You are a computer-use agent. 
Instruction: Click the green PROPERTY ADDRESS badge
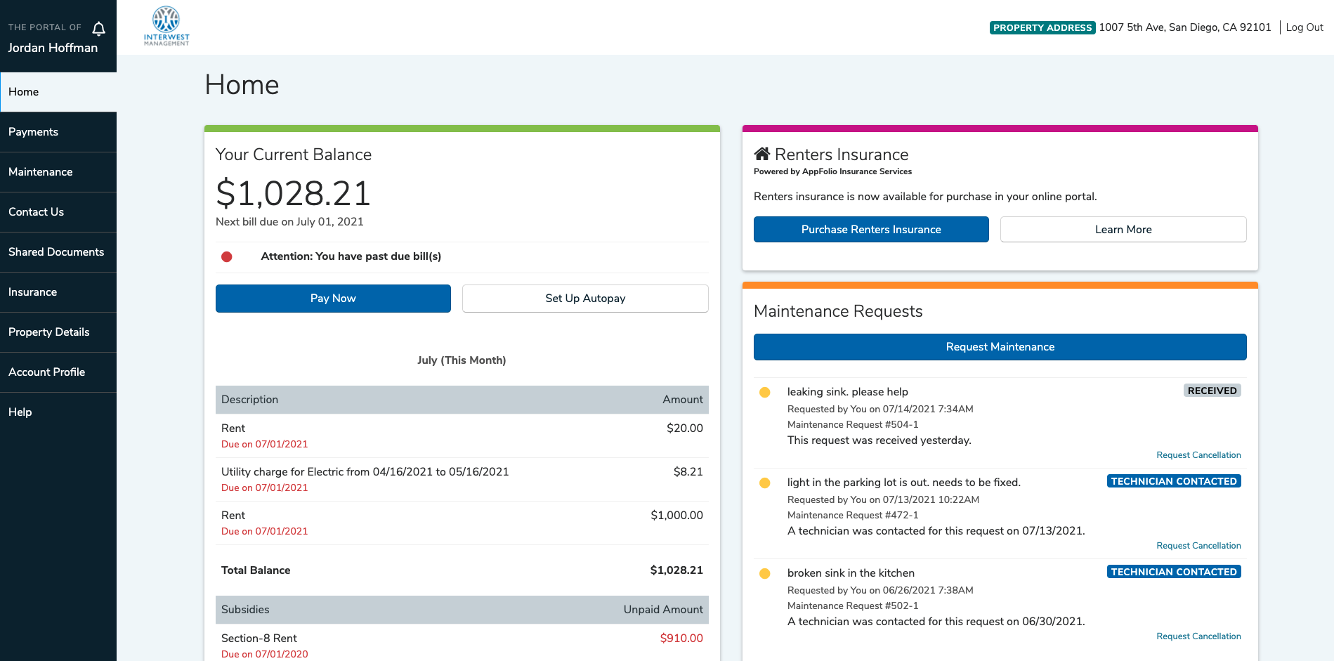1042,28
